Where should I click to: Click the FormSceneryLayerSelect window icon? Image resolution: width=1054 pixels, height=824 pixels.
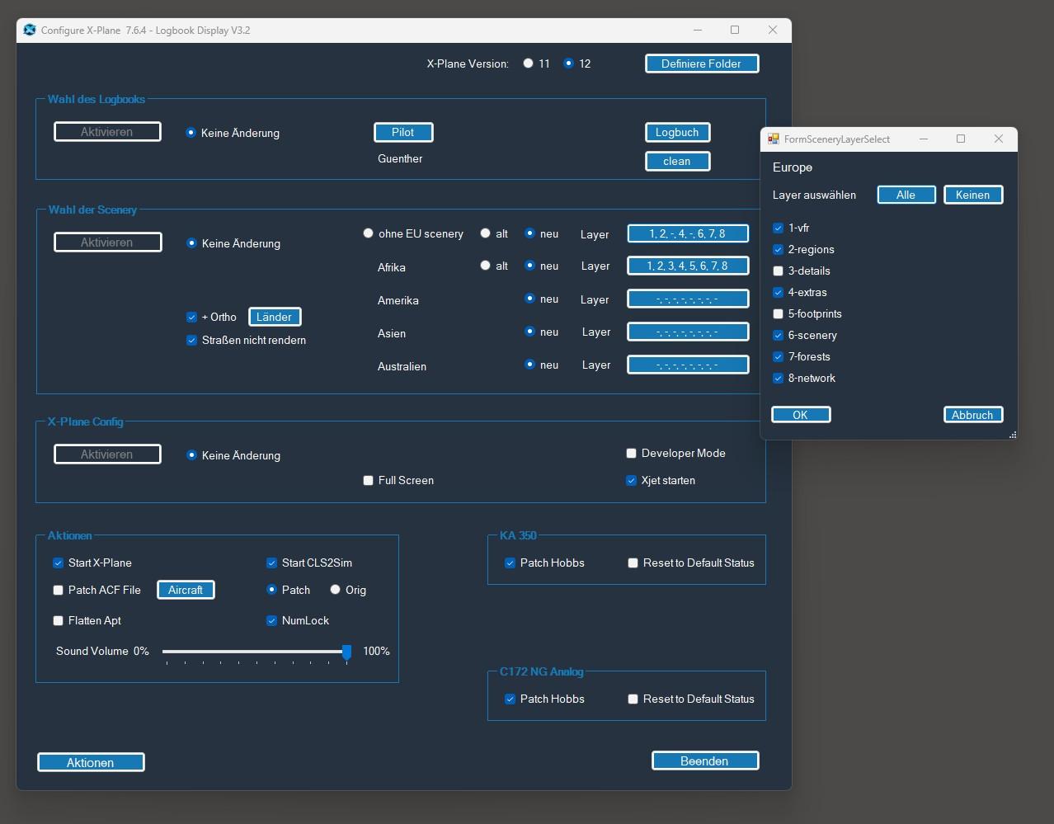click(774, 139)
